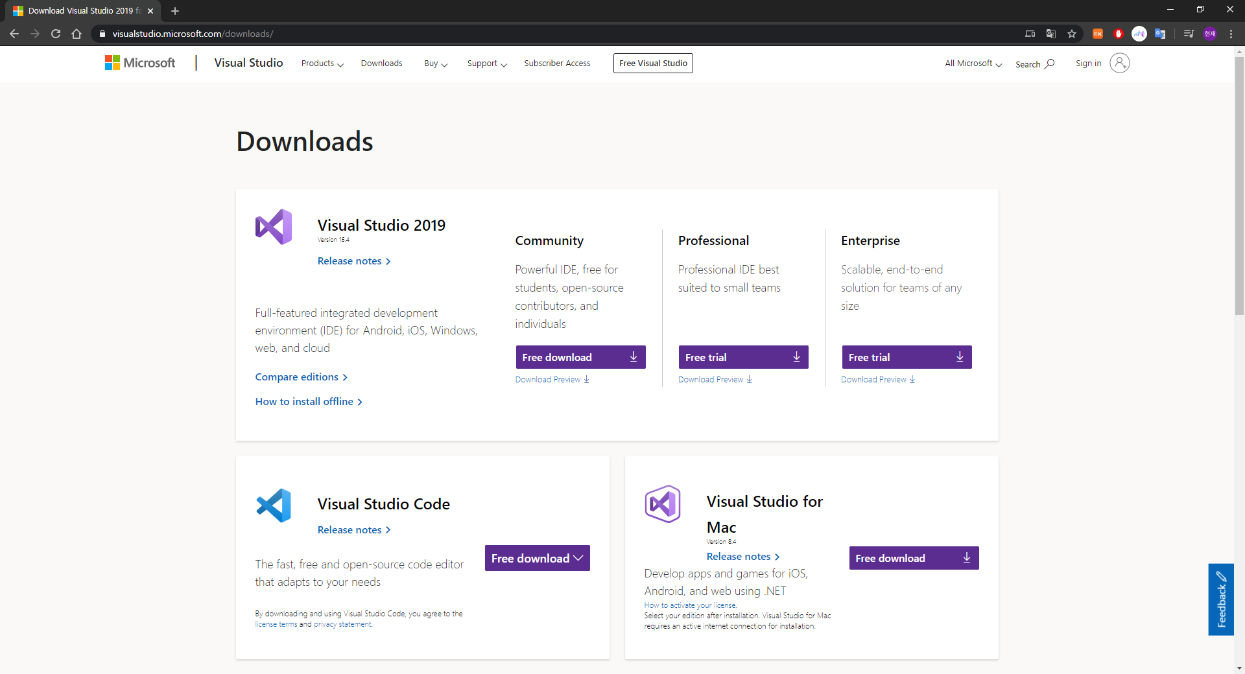Click the vertical page scrollbar thumb

(x=1239, y=185)
